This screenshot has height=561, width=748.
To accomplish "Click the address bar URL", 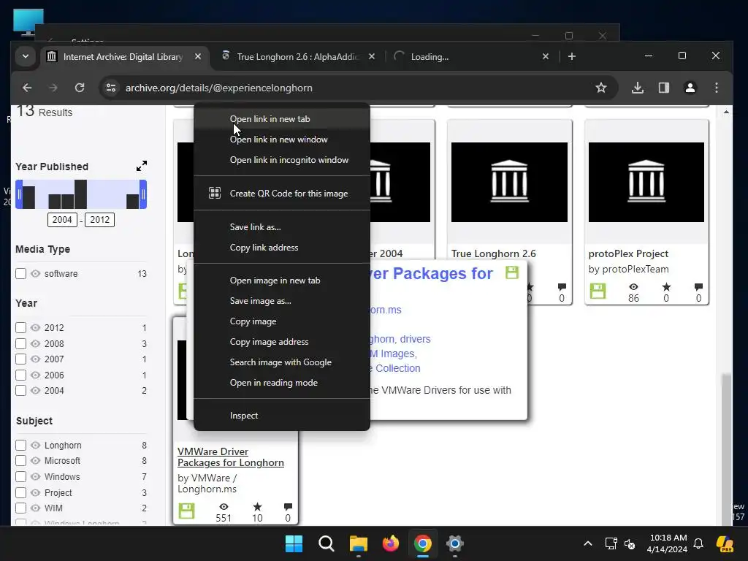I will click(x=218, y=88).
